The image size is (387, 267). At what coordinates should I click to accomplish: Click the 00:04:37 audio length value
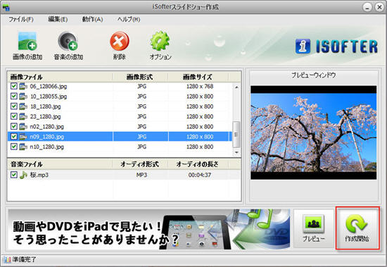[200, 175]
